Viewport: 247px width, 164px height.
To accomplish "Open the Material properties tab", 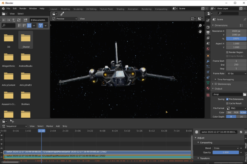I will point(208,88).
